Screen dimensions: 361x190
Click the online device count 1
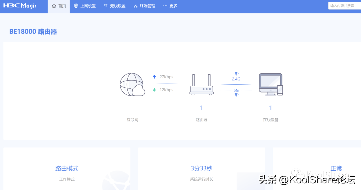[270, 108]
